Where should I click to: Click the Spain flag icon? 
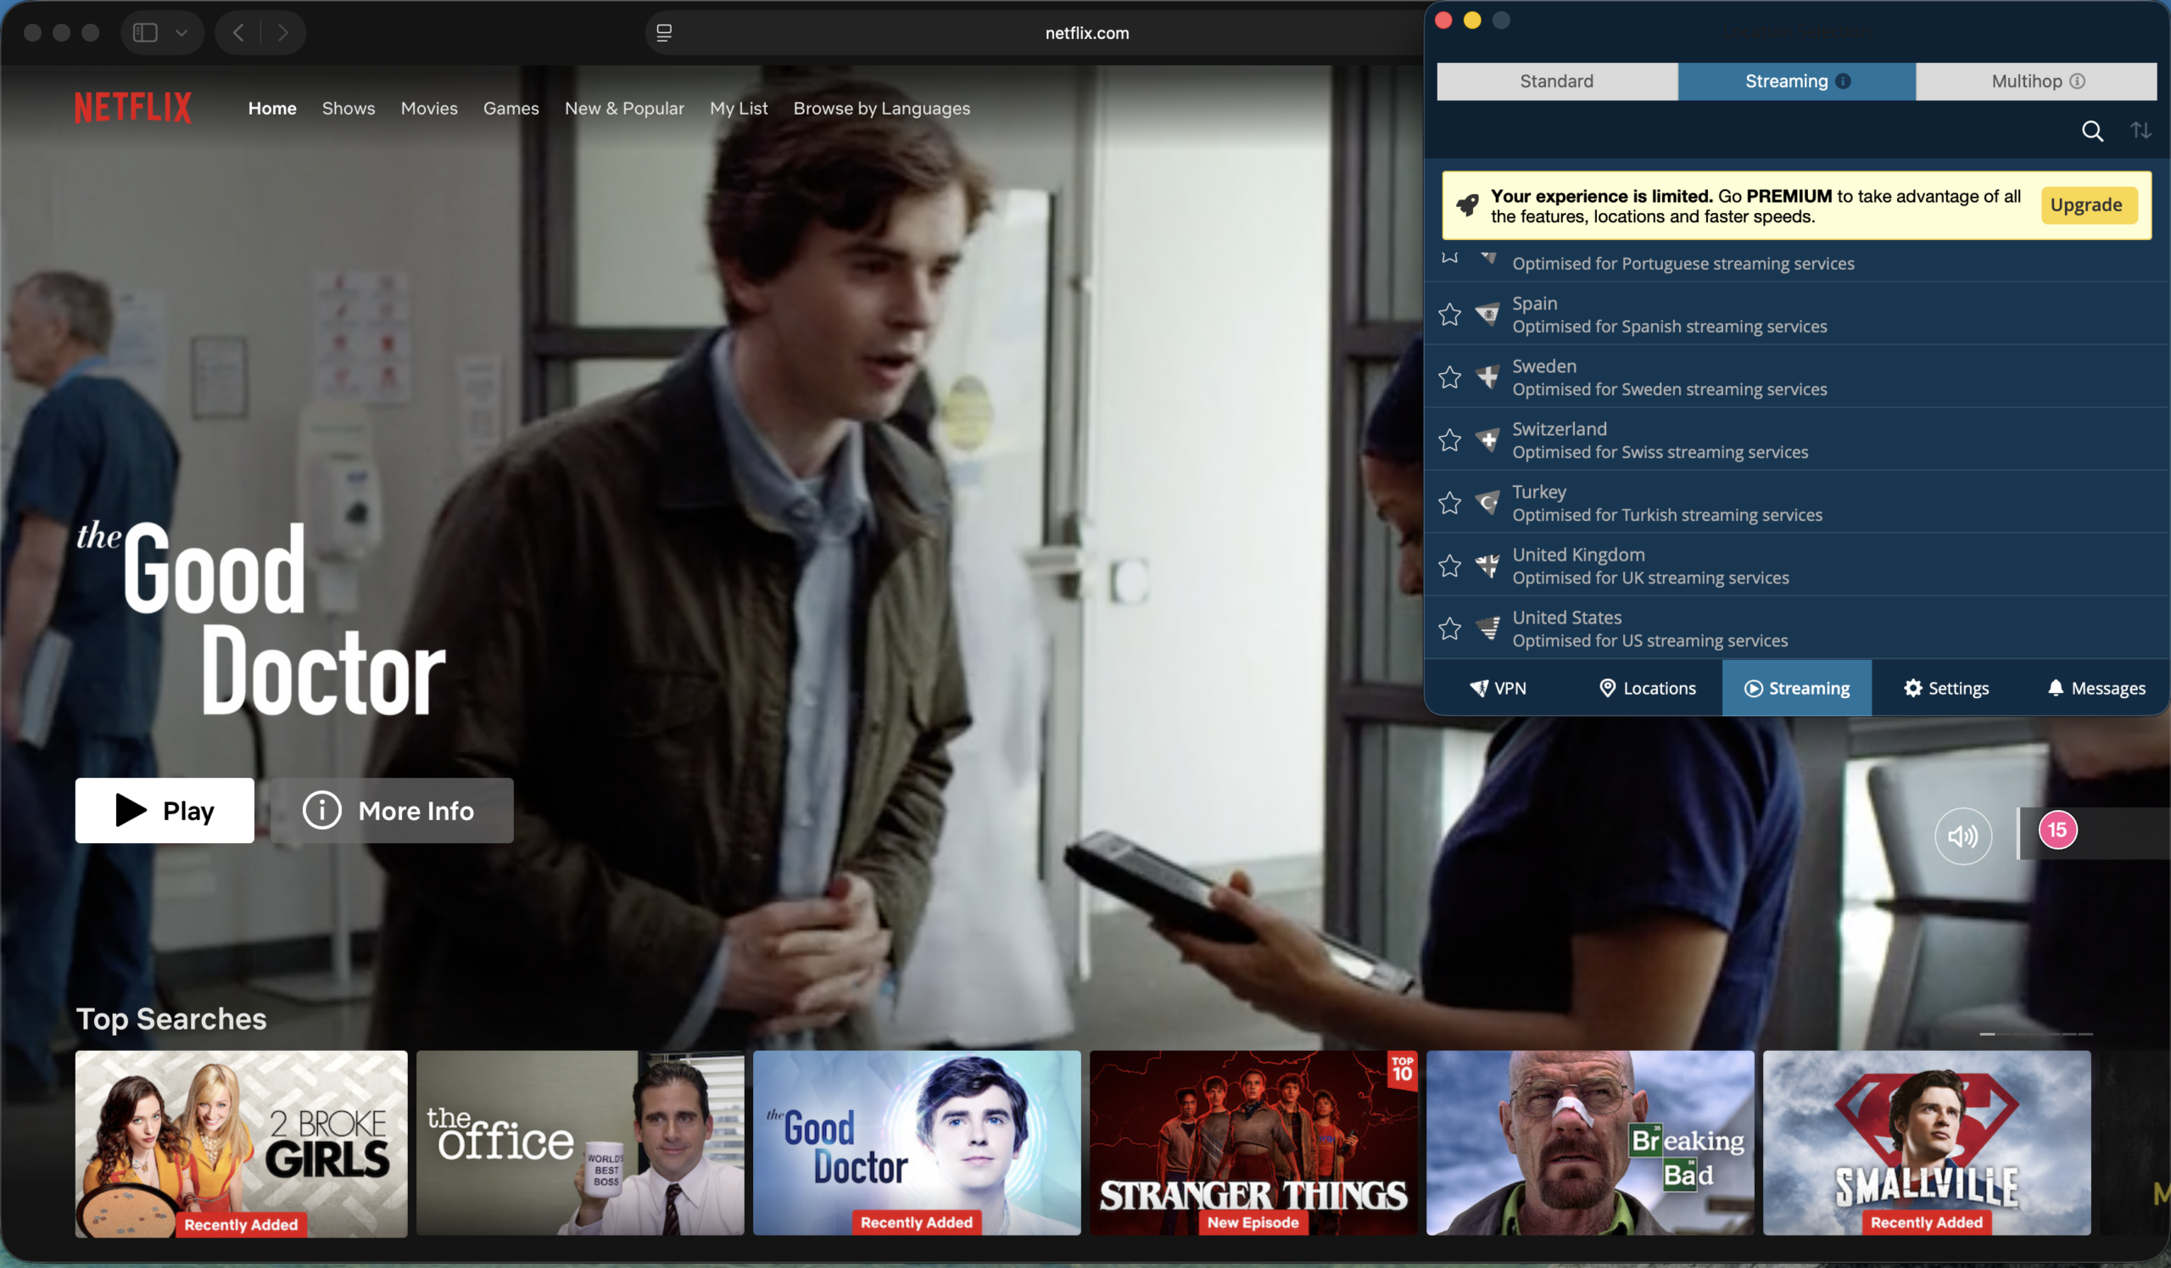[1487, 315]
